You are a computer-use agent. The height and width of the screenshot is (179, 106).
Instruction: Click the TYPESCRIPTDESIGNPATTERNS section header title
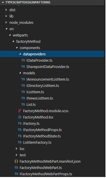[28, 2]
